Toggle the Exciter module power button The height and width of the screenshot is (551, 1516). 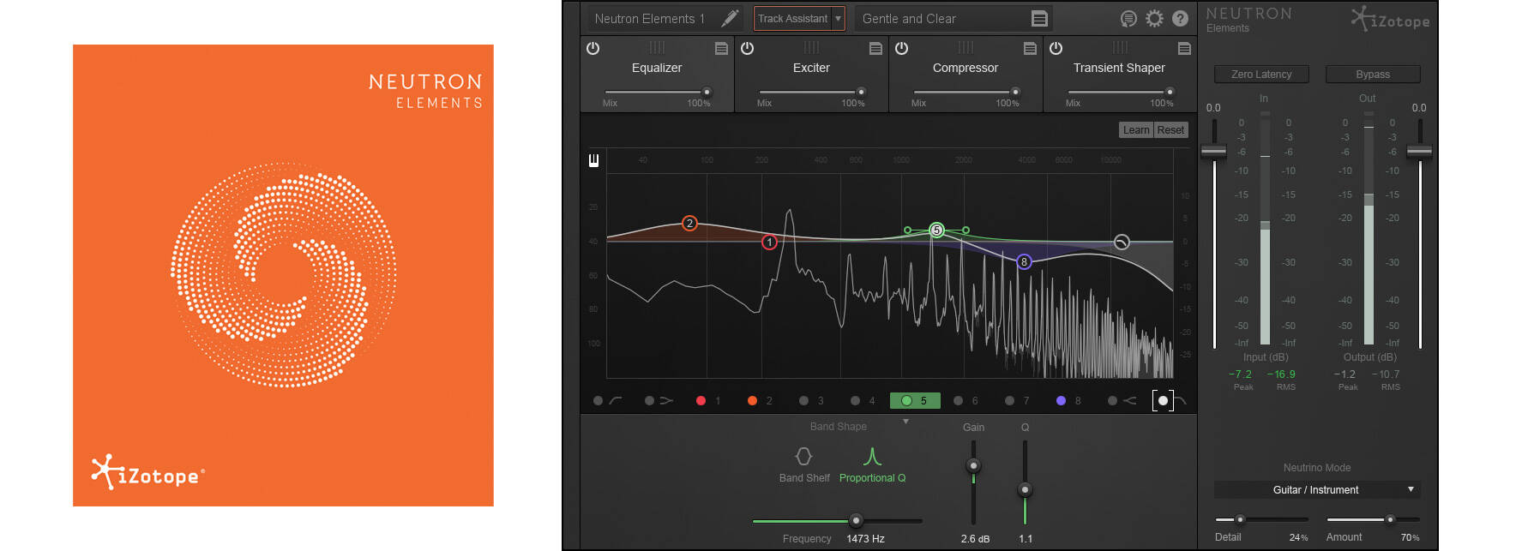[748, 49]
